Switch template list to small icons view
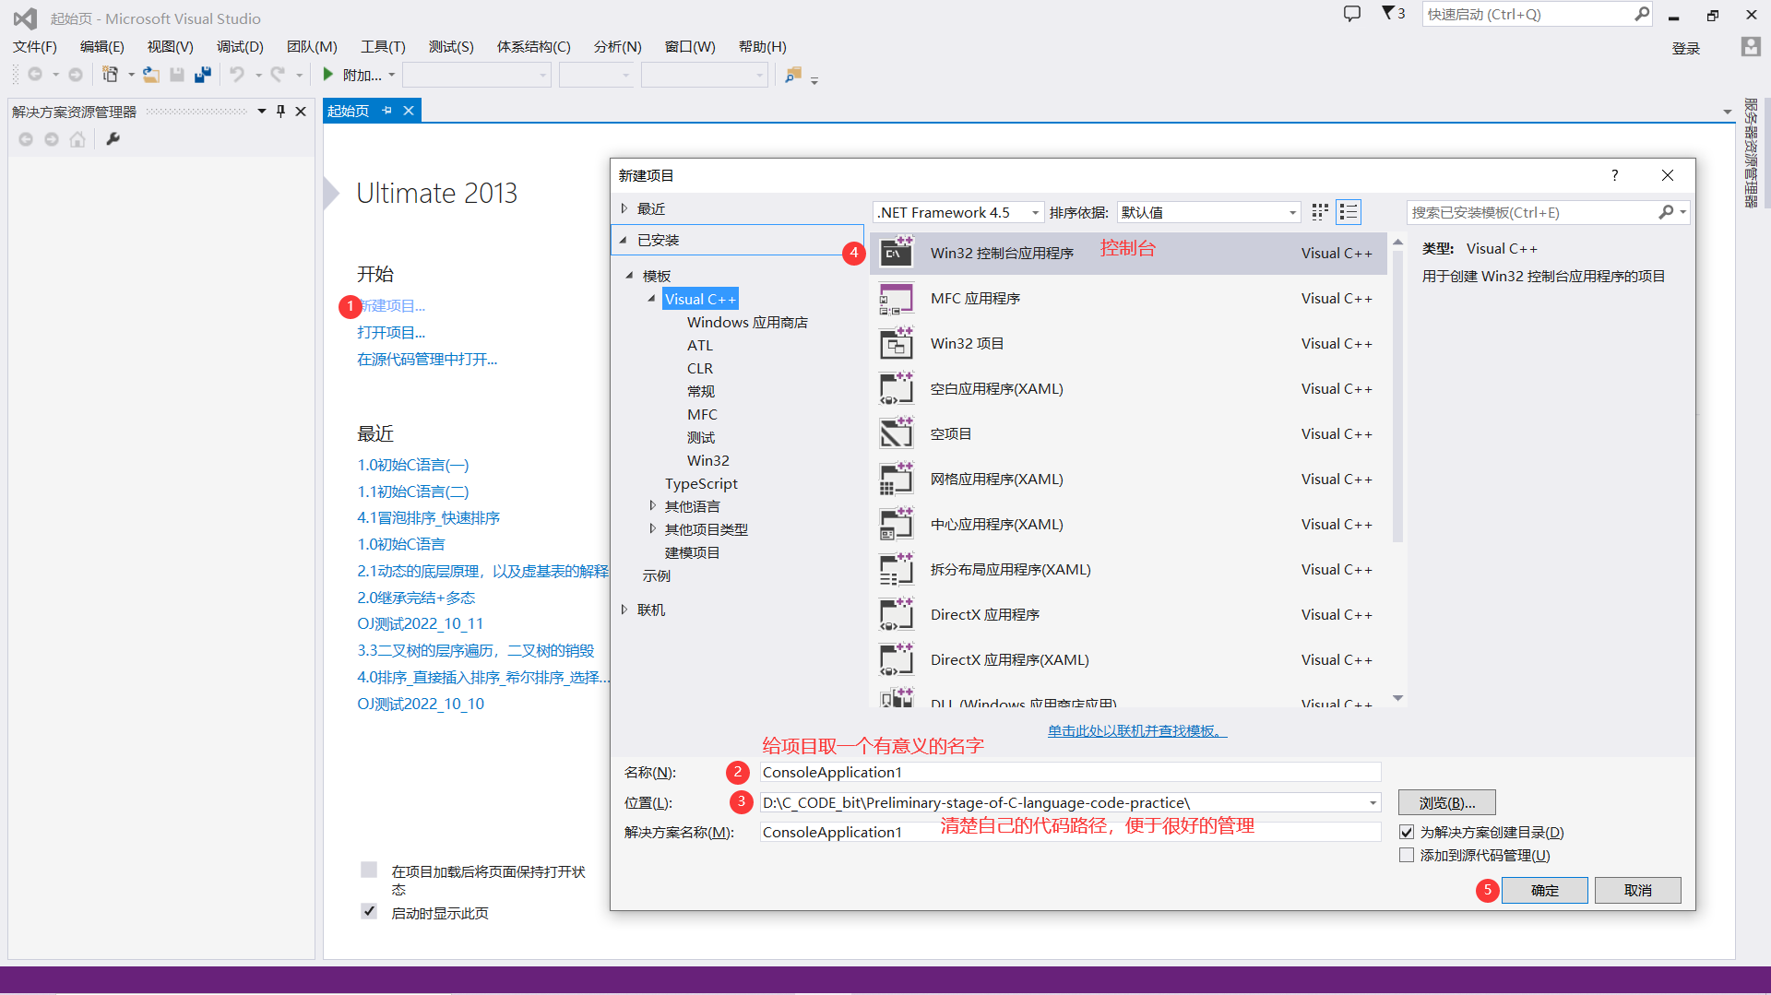1771x995 pixels. point(1320,212)
